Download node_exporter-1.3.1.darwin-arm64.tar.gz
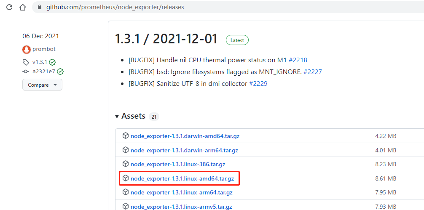Image resolution: width=424 pixels, height=210 pixels. point(185,150)
